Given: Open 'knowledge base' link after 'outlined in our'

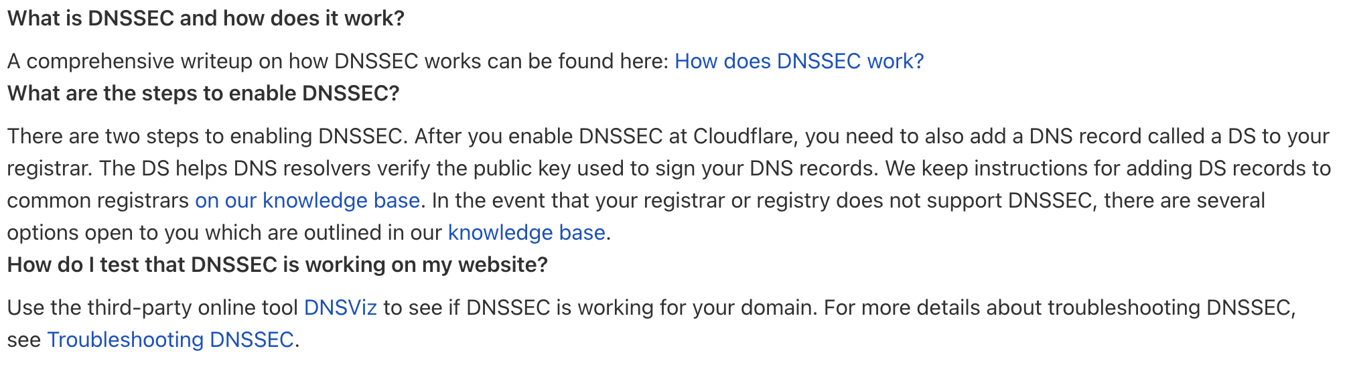Looking at the screenshot, I should pos(526,232).
